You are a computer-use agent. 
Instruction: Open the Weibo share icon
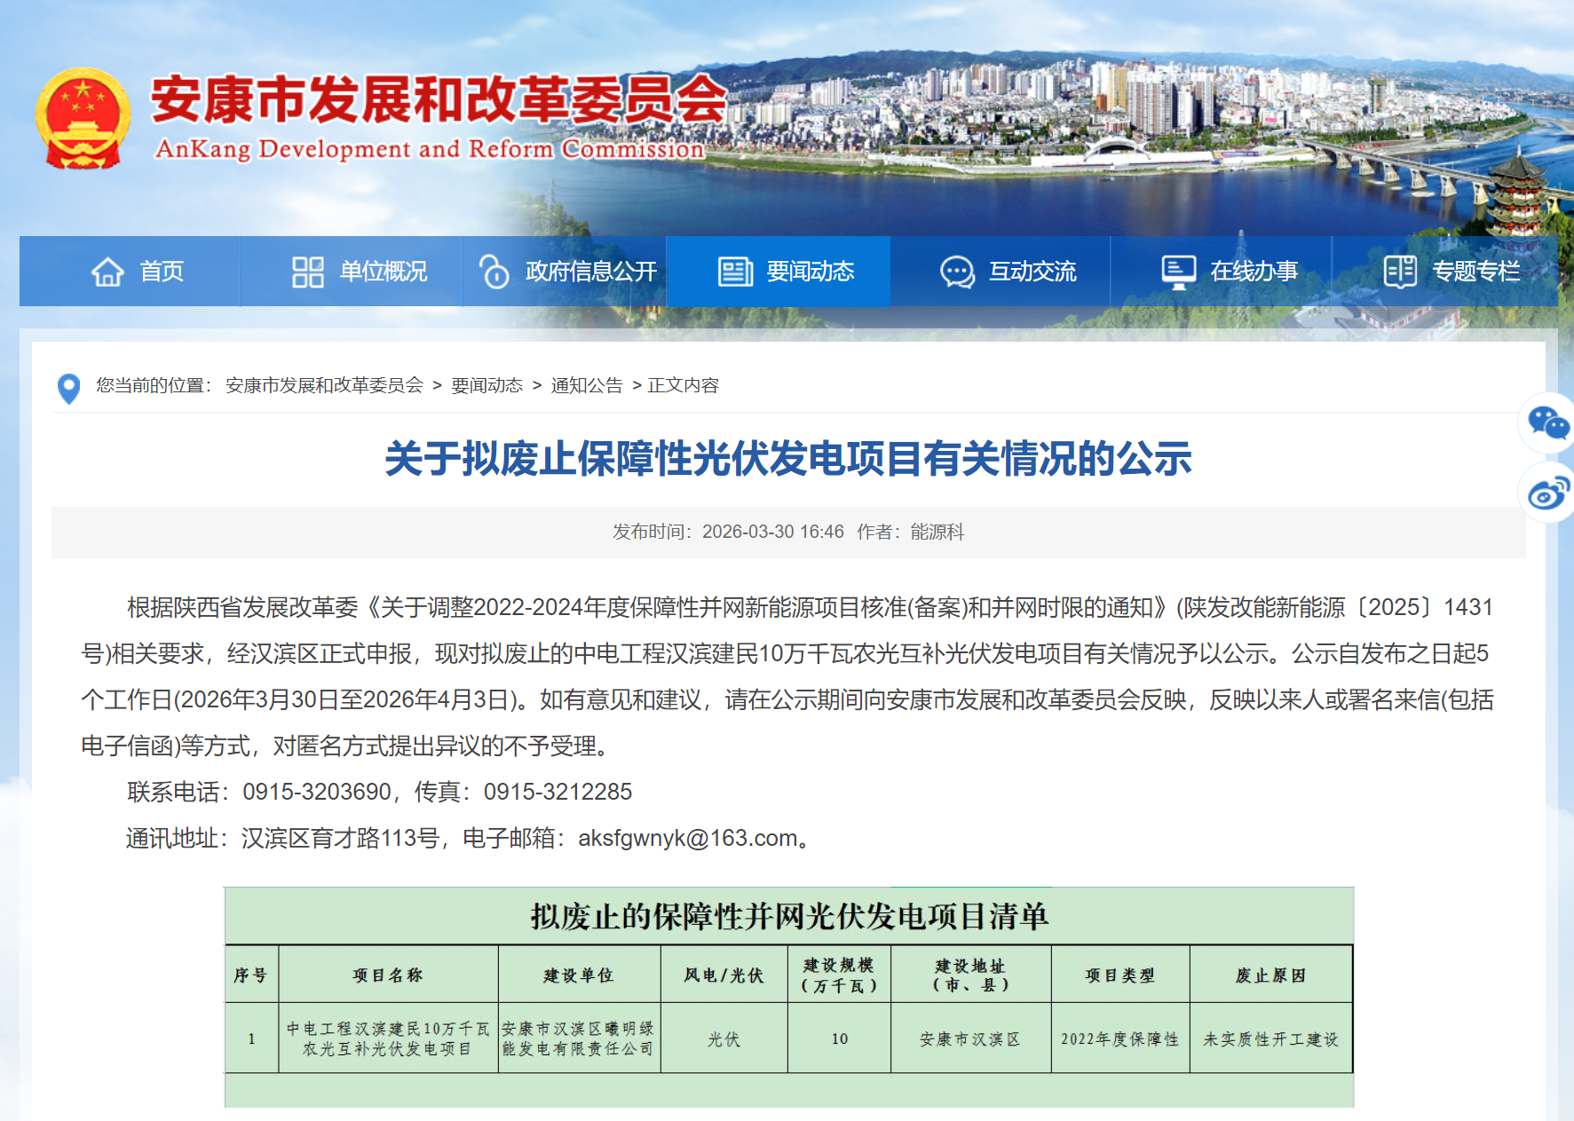(x=1548, y=493)
